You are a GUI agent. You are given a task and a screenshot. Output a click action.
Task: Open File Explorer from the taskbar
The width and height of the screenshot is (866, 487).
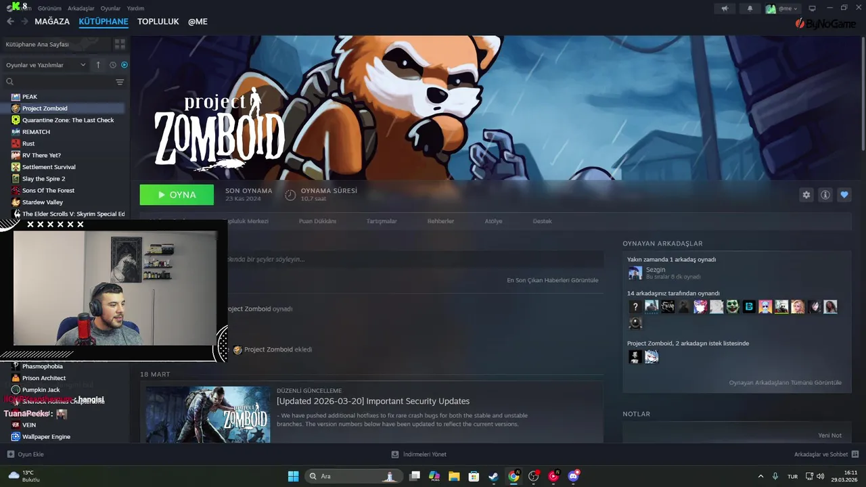click(x=454, y=476)
